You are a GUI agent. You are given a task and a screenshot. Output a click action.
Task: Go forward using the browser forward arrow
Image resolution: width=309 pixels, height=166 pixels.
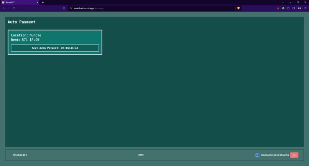click(8, 8)
